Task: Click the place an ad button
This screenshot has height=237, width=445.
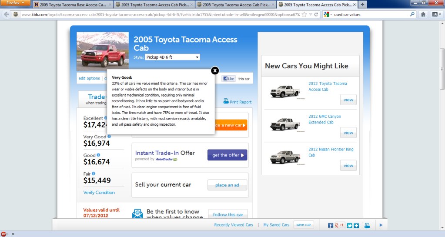Action: click(x=228, y=185)
